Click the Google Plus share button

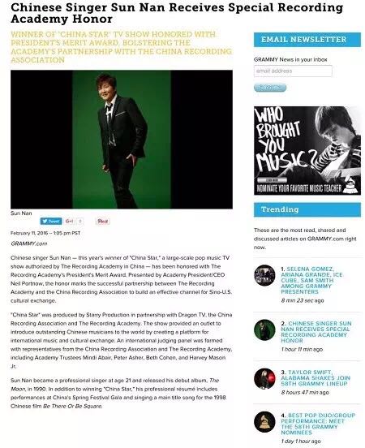(70, 221)
